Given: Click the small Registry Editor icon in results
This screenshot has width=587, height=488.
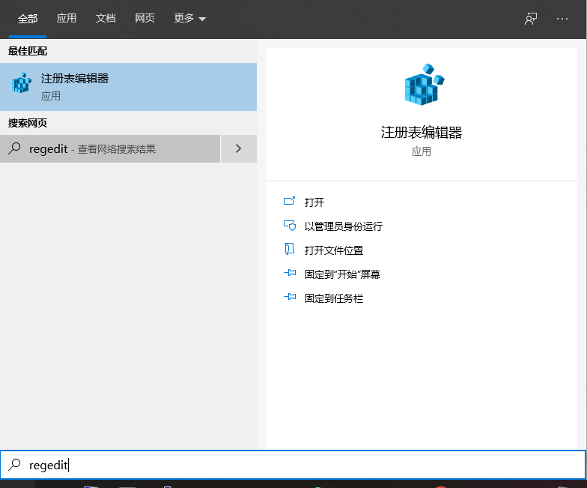Looking at the screenshot, I should coord(21,82).
